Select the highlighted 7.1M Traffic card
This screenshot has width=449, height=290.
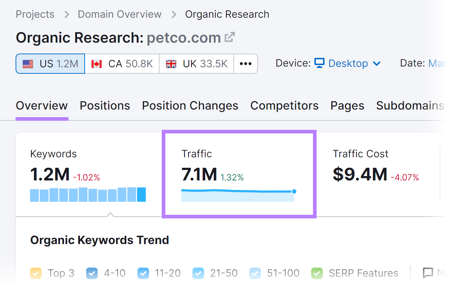click(x=239, y=174)
